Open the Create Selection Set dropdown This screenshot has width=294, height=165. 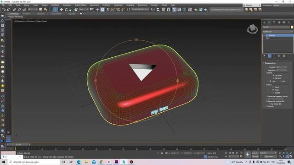coord(140,9)
